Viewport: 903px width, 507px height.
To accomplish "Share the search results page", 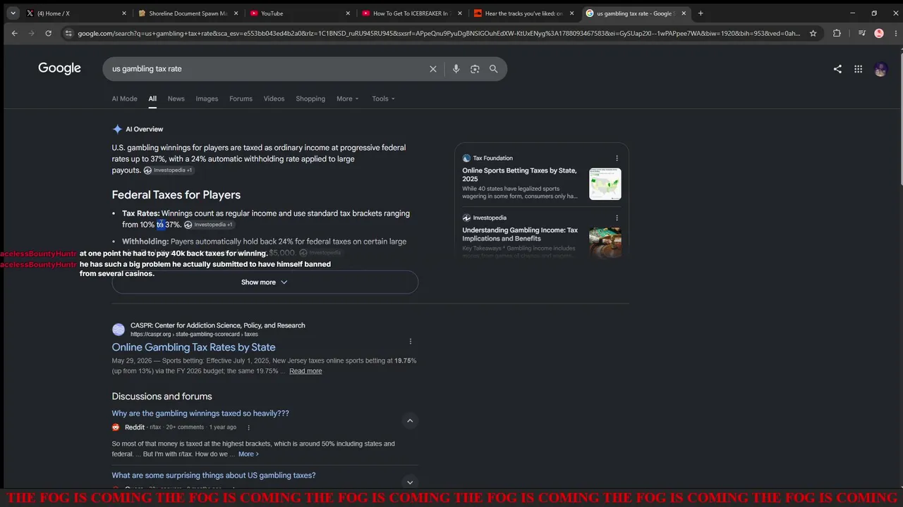I will [837, 69].
